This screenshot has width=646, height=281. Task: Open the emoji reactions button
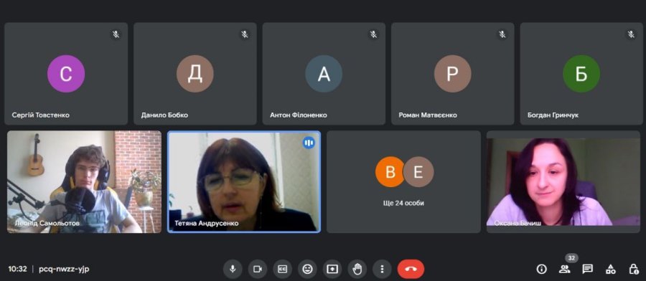click(307, 269)
